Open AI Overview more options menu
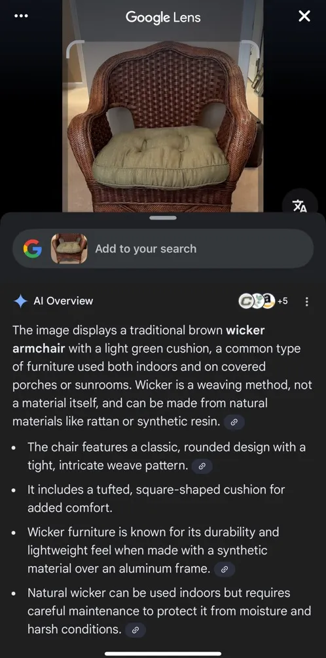This screenshot has width=326, height=658. pos(307,301)
